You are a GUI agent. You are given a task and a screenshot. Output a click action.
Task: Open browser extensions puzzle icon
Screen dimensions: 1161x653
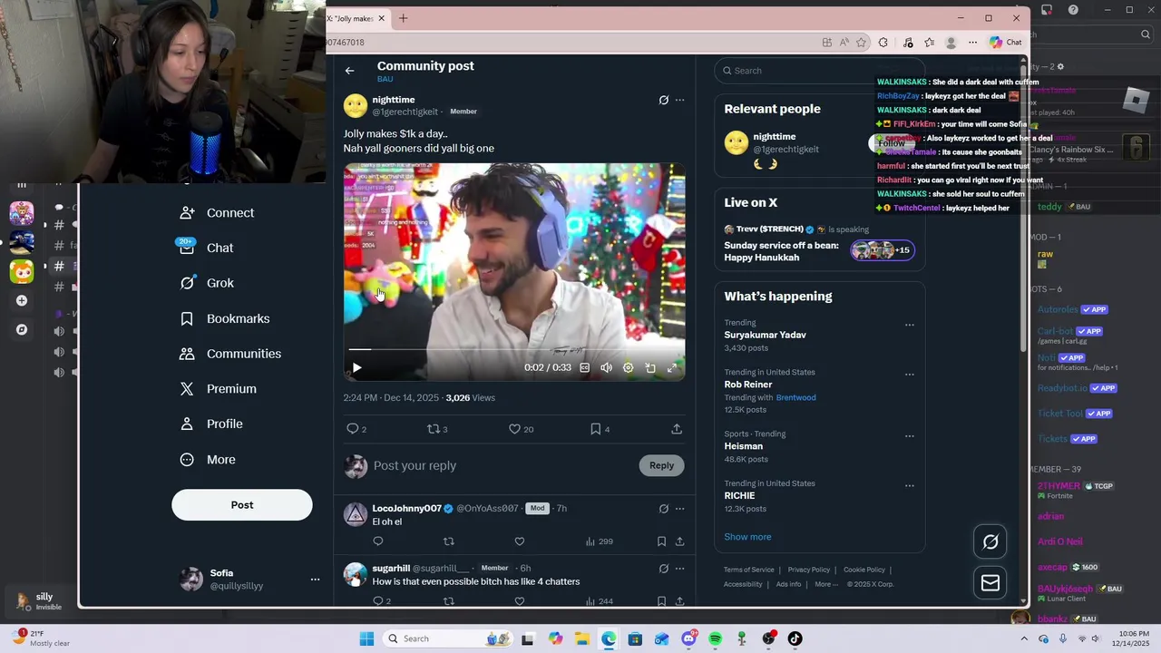[x=883, y=43]
